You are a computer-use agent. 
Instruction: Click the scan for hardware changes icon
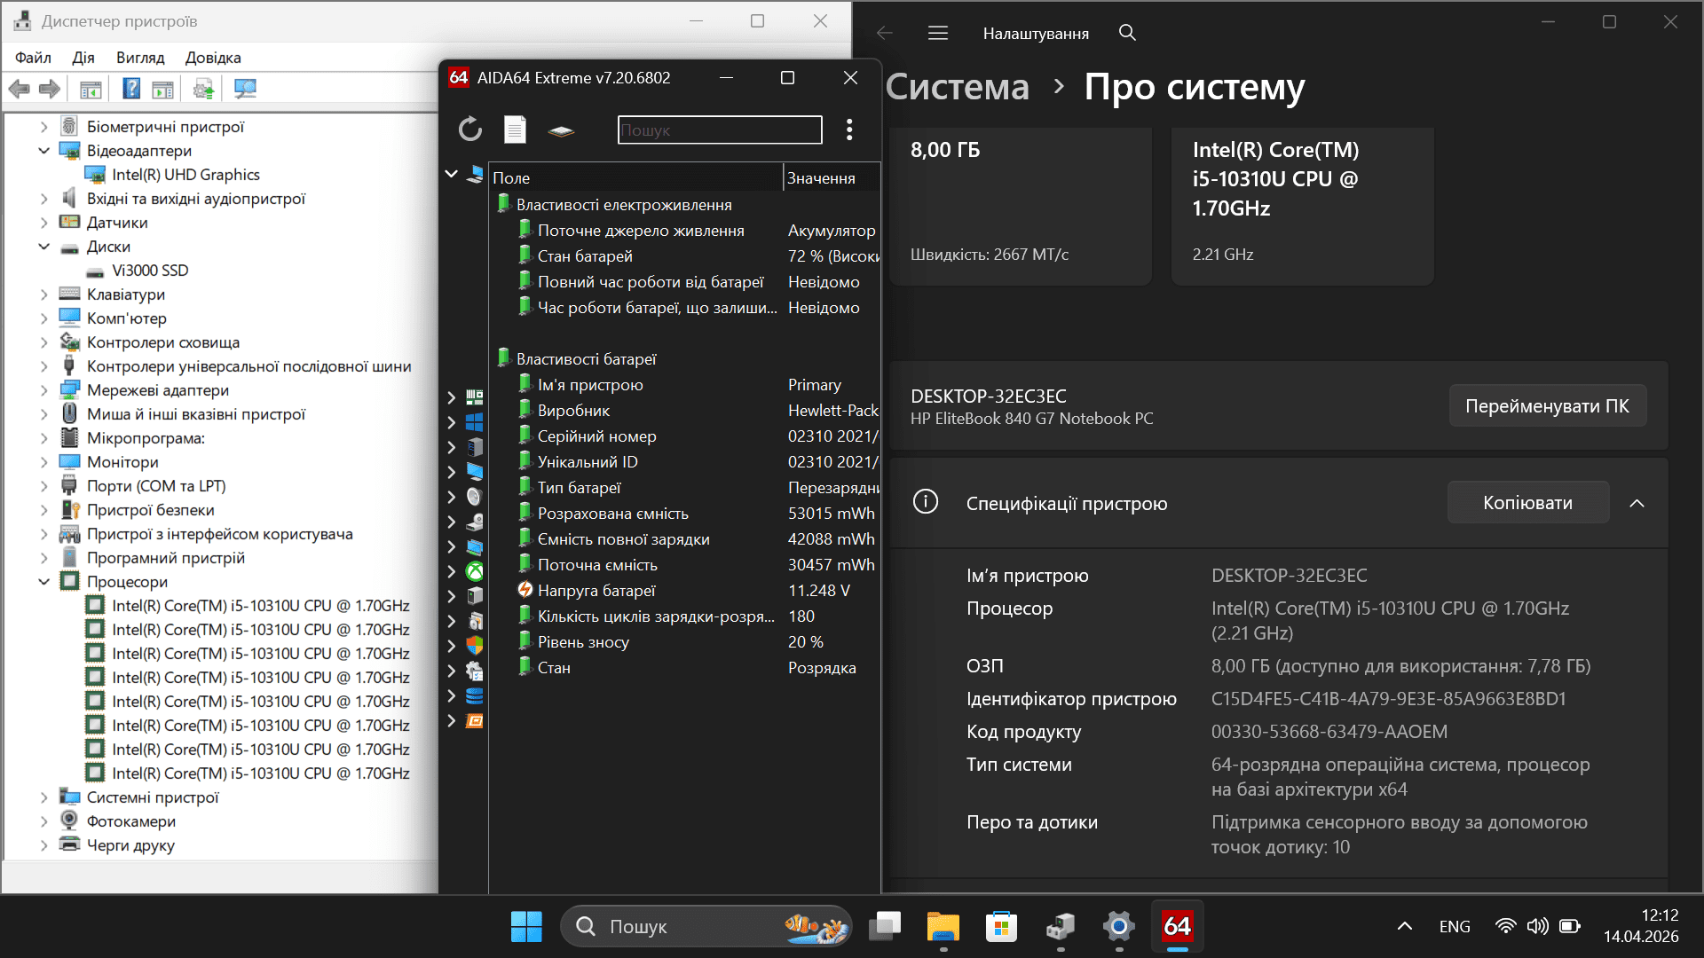point(245,89)
